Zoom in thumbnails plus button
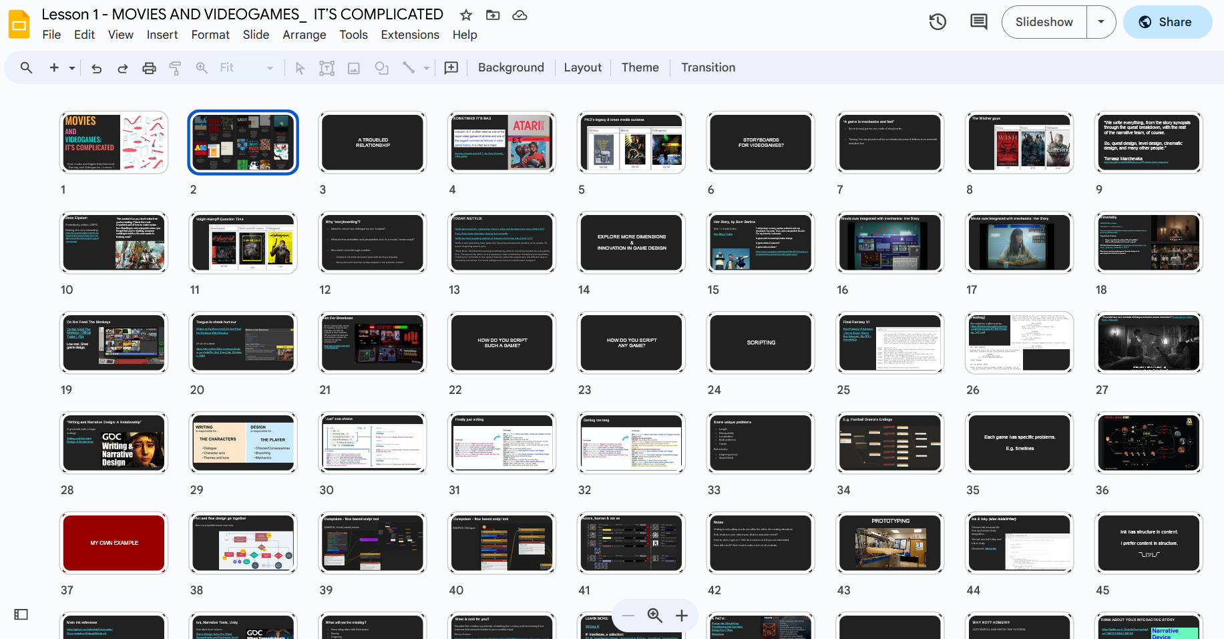1224x639 pixels. coord(682,616)
